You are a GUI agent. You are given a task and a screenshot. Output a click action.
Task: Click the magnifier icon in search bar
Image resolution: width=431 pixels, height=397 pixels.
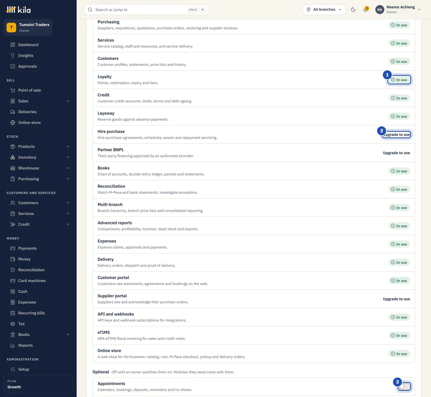click(90, 10)
